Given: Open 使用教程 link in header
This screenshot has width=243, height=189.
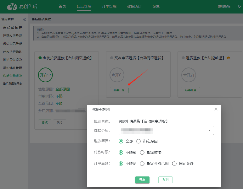Looking at the screenshot, I should coord(224,7).
